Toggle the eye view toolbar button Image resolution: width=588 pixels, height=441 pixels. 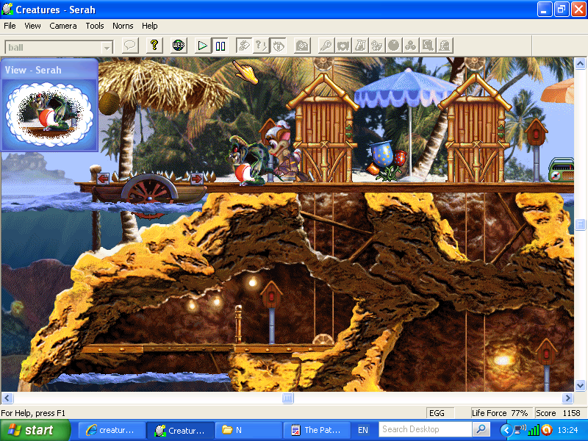coord(279,46)
